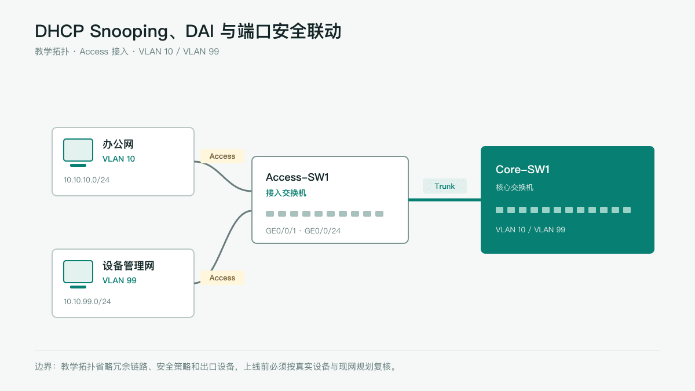Click the VLAN 10 label under 办公网
The height and width of the screenshot is (391, 695).
click(119, 159)
